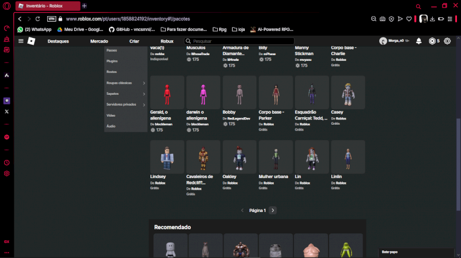Toggle the VPN badge in address bar
This screenshot has height=258, width=461.
point(51,19)
